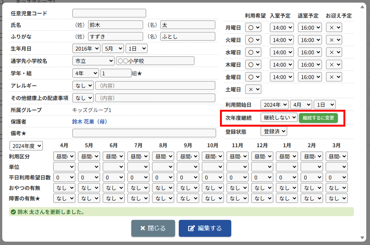The image size is (370, 245).
Task: Toggle Saturday 利用希望 dropdown
Action: point(253,90)
